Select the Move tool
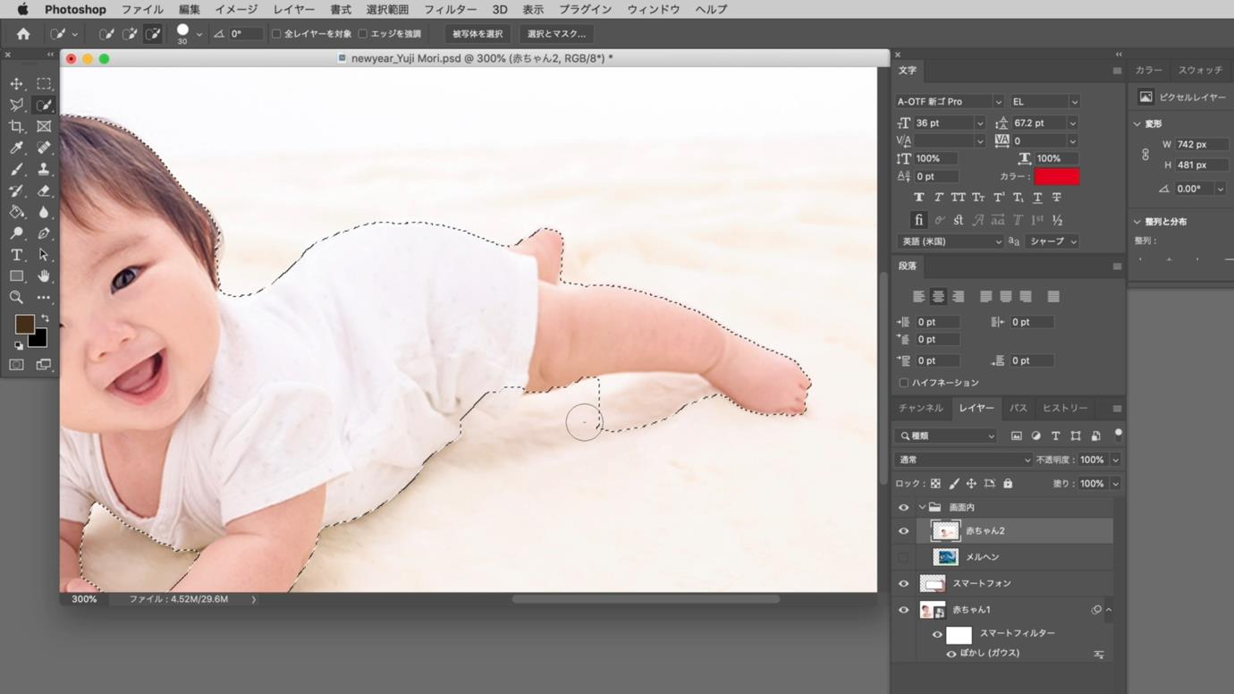The width and height of the screenshot is (1234, 694). 17,83
